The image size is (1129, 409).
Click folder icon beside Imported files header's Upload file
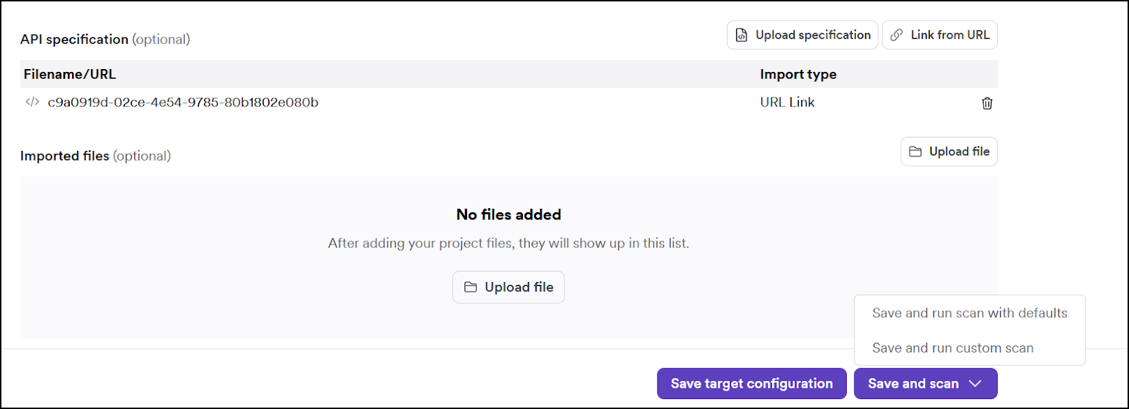(915, 152)
